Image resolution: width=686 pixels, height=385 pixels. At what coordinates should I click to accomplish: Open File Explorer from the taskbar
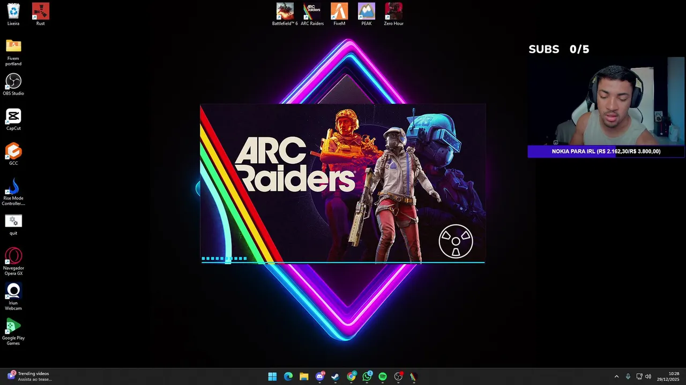(304, 376)
